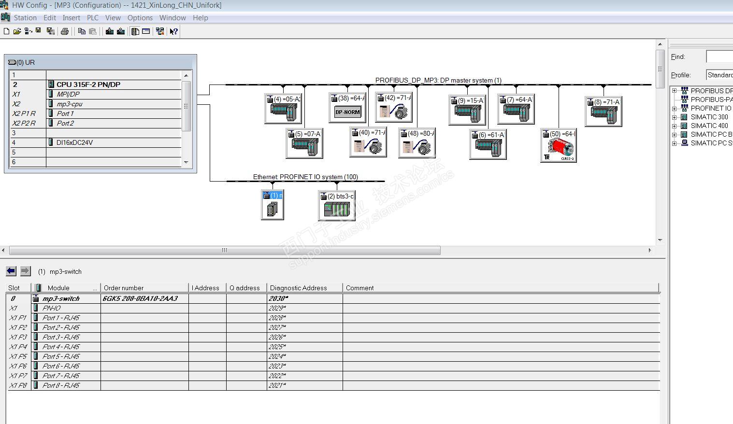The image size is (733, 424).
Task: Select the (38) DP-NORM slave icon
Action: pos(347,107)
